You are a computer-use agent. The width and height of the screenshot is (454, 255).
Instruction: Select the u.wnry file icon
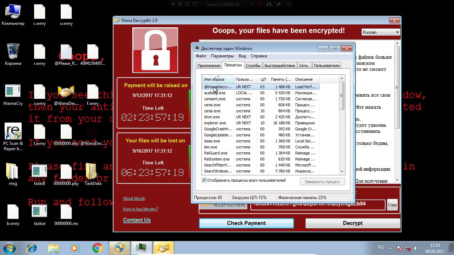pos(66,15)
